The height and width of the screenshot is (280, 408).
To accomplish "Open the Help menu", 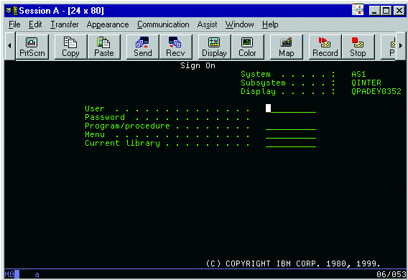I will (x=270, y=24).
